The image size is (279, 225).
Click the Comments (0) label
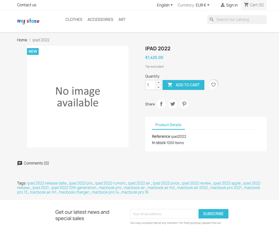pyautogui.click(x=36, y=163)
